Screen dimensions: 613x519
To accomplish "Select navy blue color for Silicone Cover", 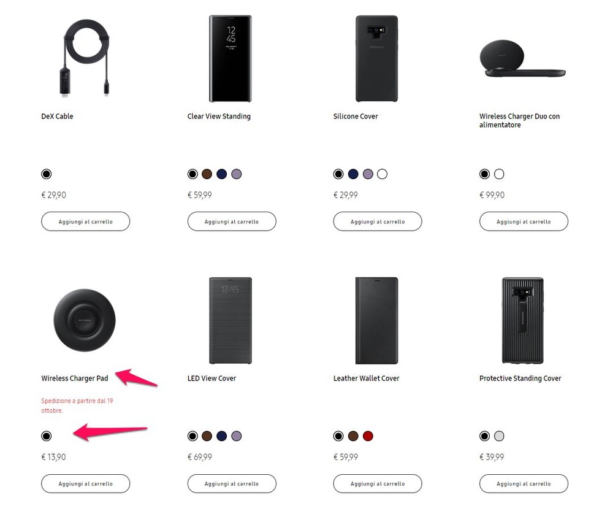I will (353, 174).
